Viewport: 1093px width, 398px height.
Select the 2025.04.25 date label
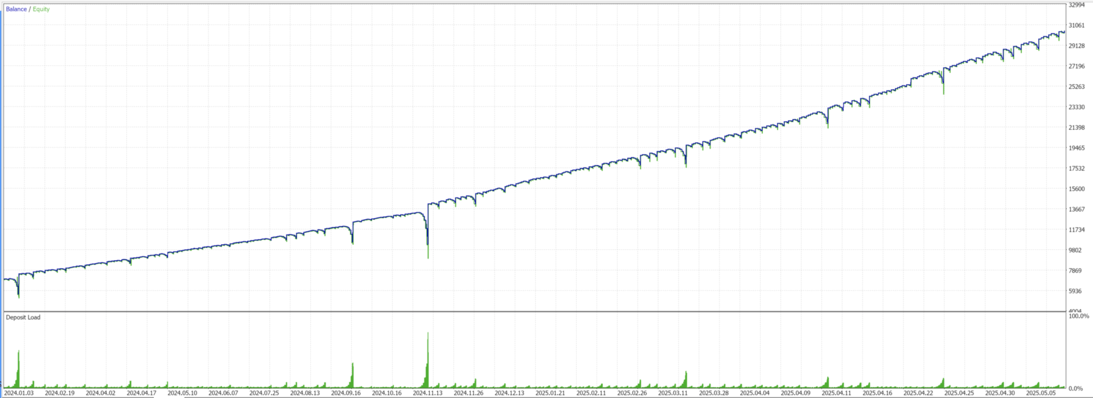click(x=959, y=393)
